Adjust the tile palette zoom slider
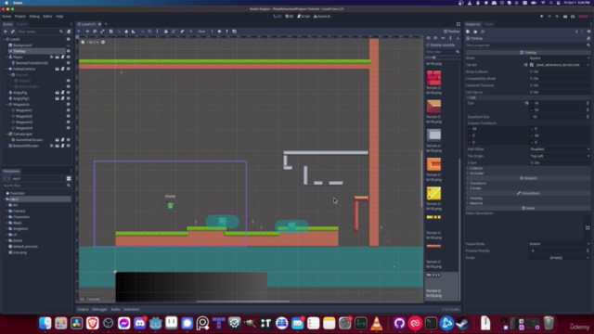 [x=434, y=58]
